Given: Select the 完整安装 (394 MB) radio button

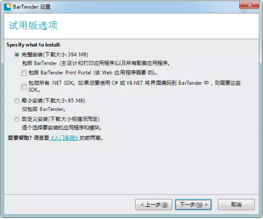Looking at the screenshot, I should 17,55.
